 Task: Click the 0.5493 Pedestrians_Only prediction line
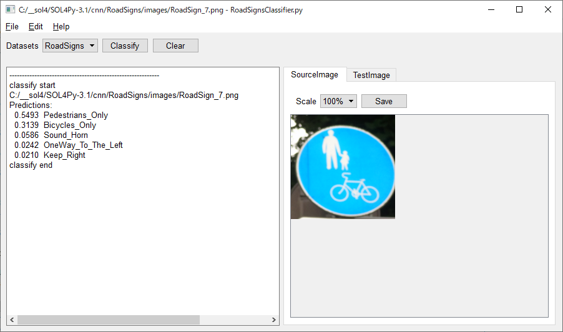point(61,115)
